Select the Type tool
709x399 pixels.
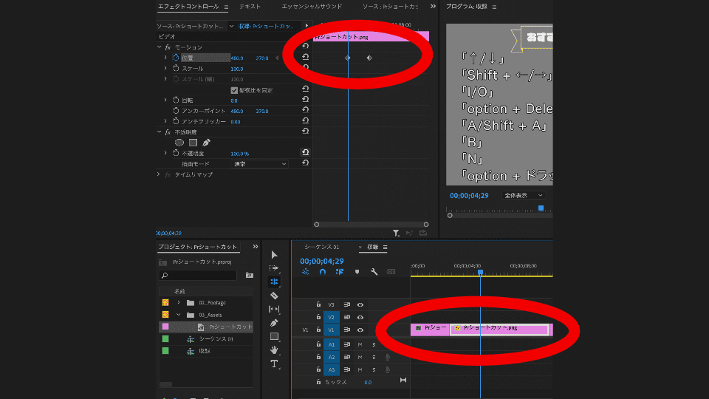tap(274, 364)
